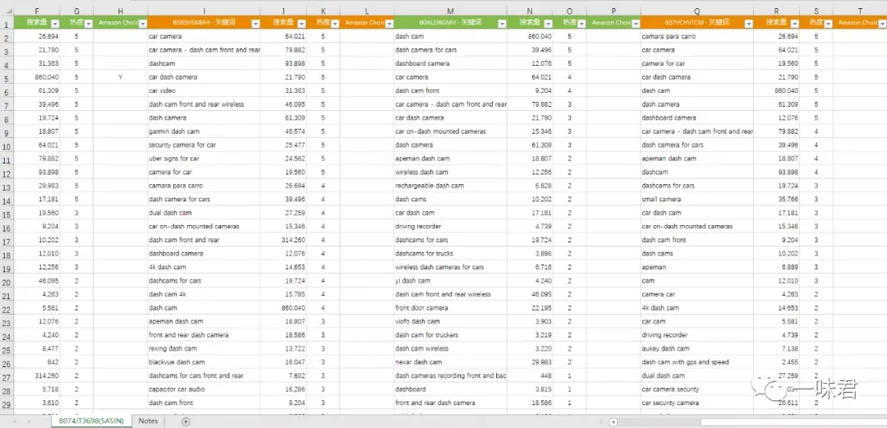The width and height of the screenshot is (887, 428).
Task: Select the 'small camera' cell
Action: point(697,200)
